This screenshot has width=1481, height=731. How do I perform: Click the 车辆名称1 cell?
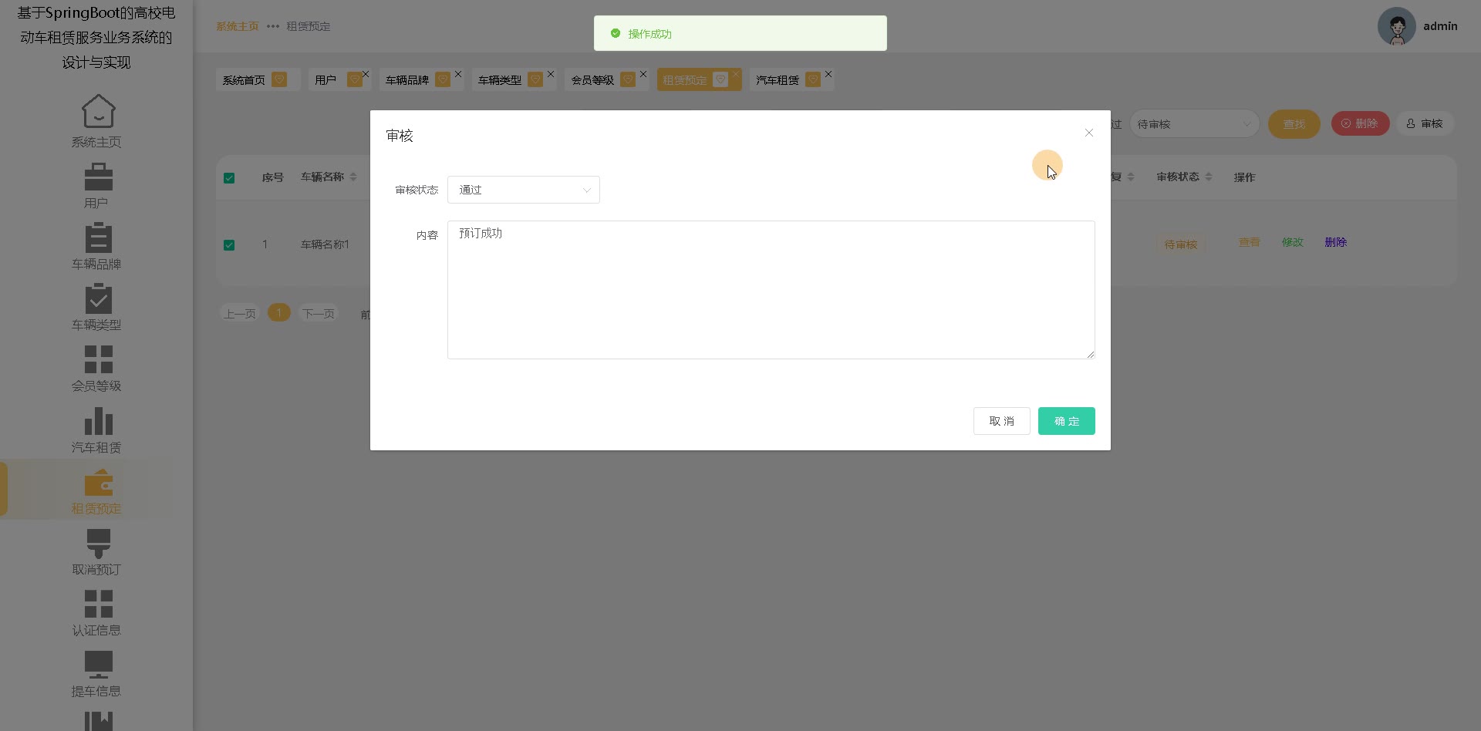tap(326, 244)
